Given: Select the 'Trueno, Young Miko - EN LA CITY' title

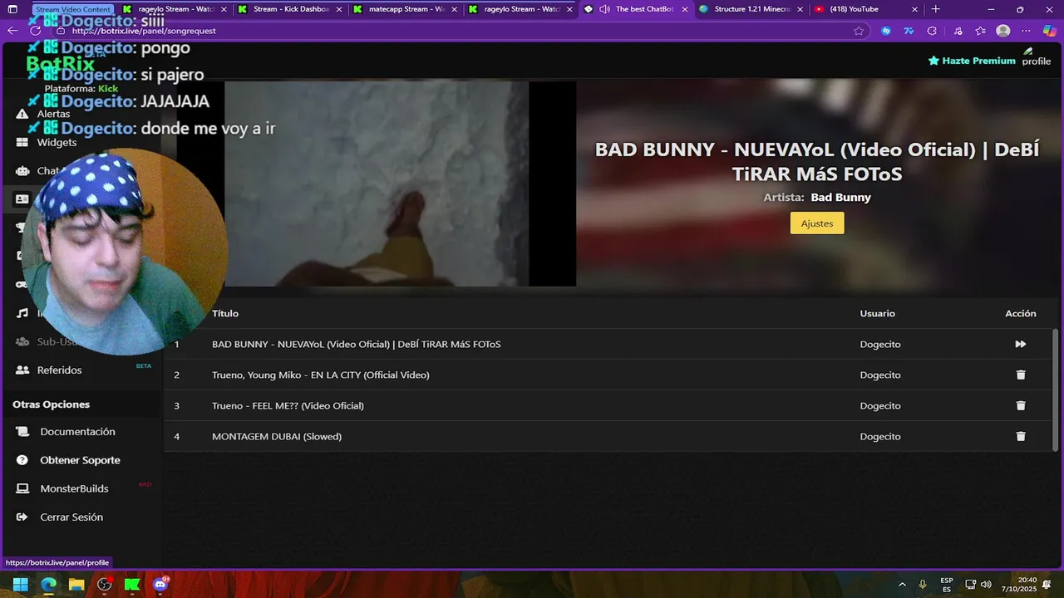Looking at the screenshot, I should pos(321,375).
